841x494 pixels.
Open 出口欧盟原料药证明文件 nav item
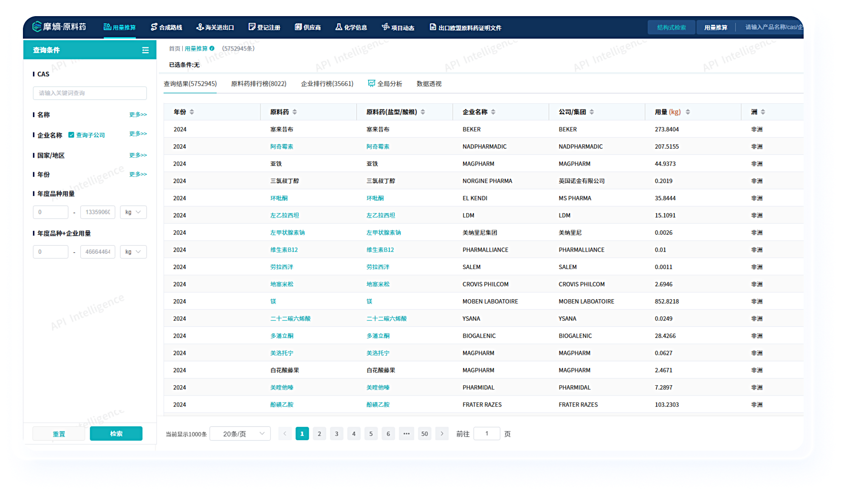click(466, 27)
